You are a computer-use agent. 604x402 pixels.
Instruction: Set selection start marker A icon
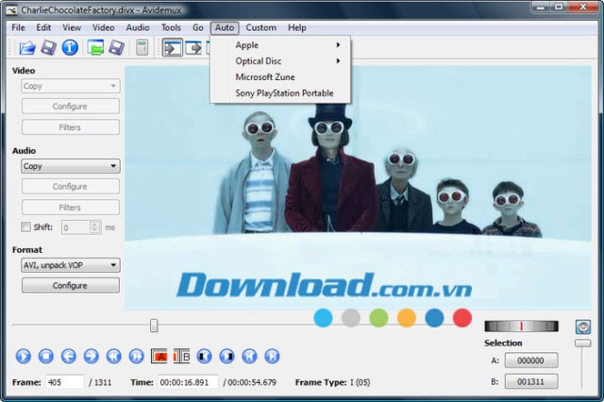click(x=159, y=356)
